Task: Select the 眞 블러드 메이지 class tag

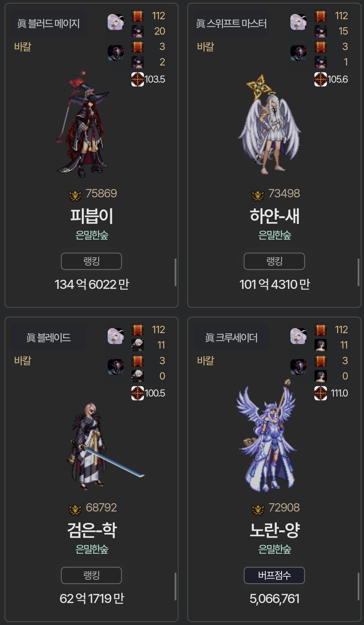Action: click(48, 24)
